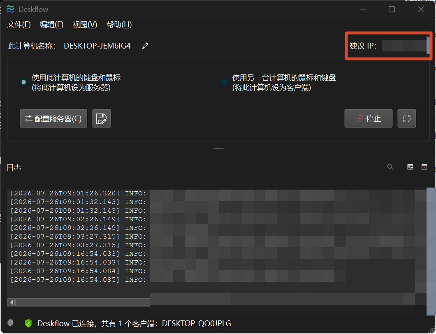Minimize the Deskflow window

(x=363, y=9)
